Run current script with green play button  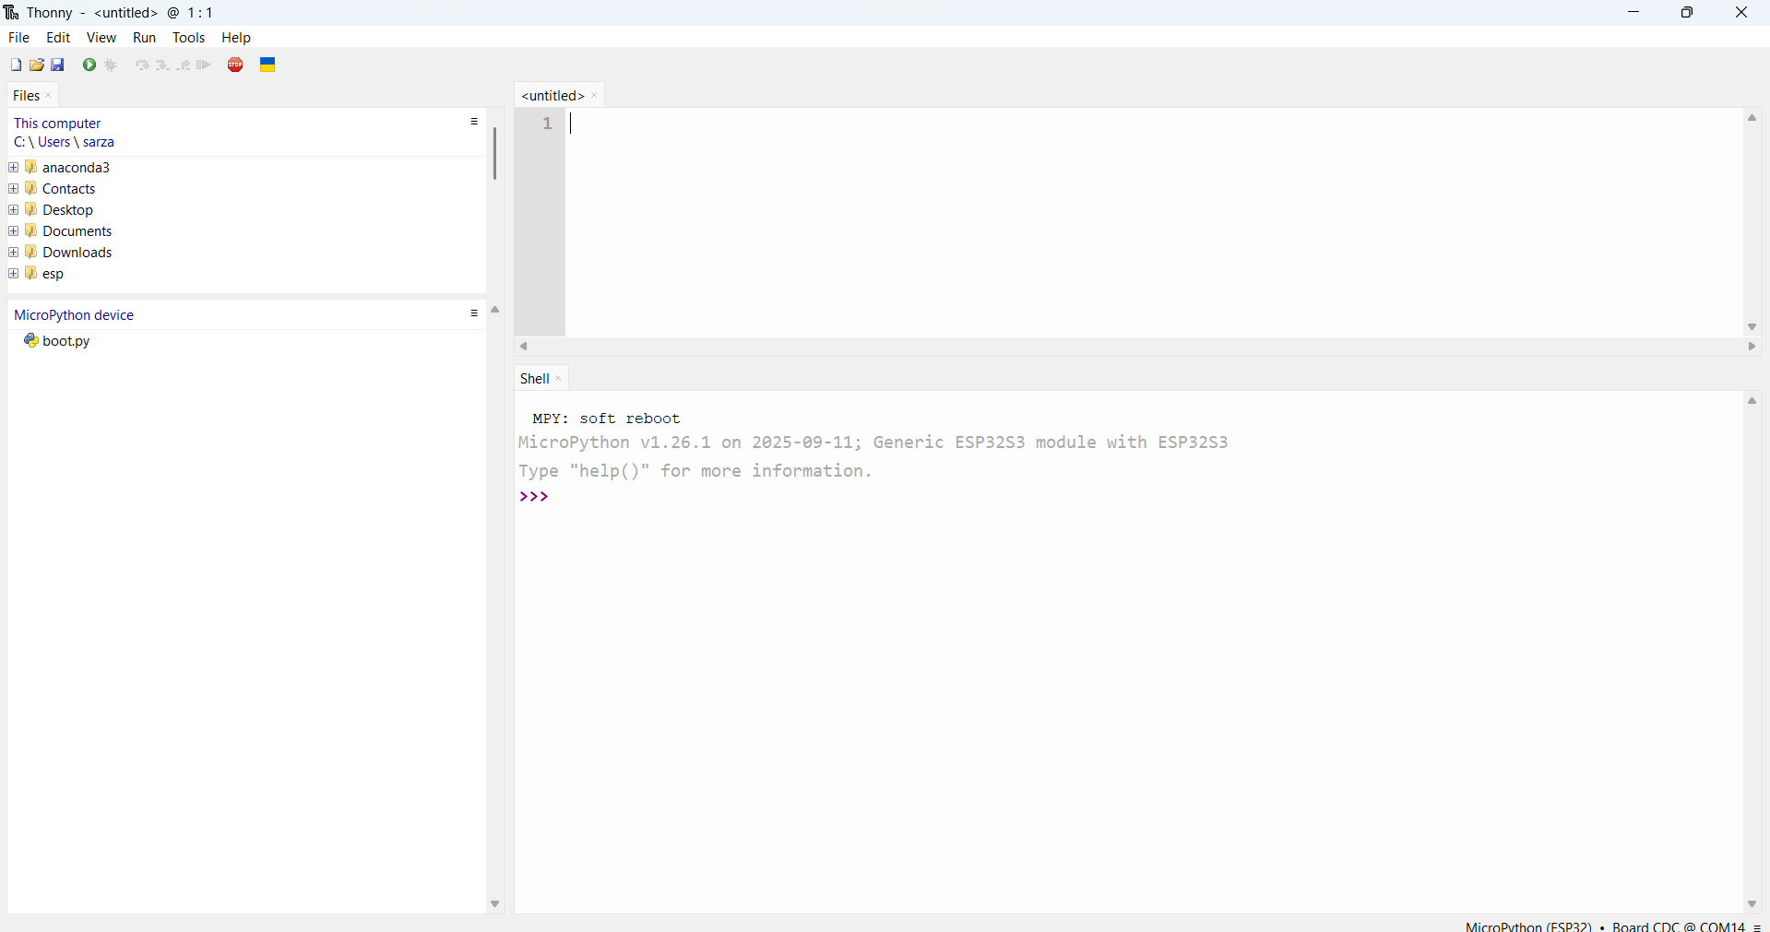coord(89,65)
